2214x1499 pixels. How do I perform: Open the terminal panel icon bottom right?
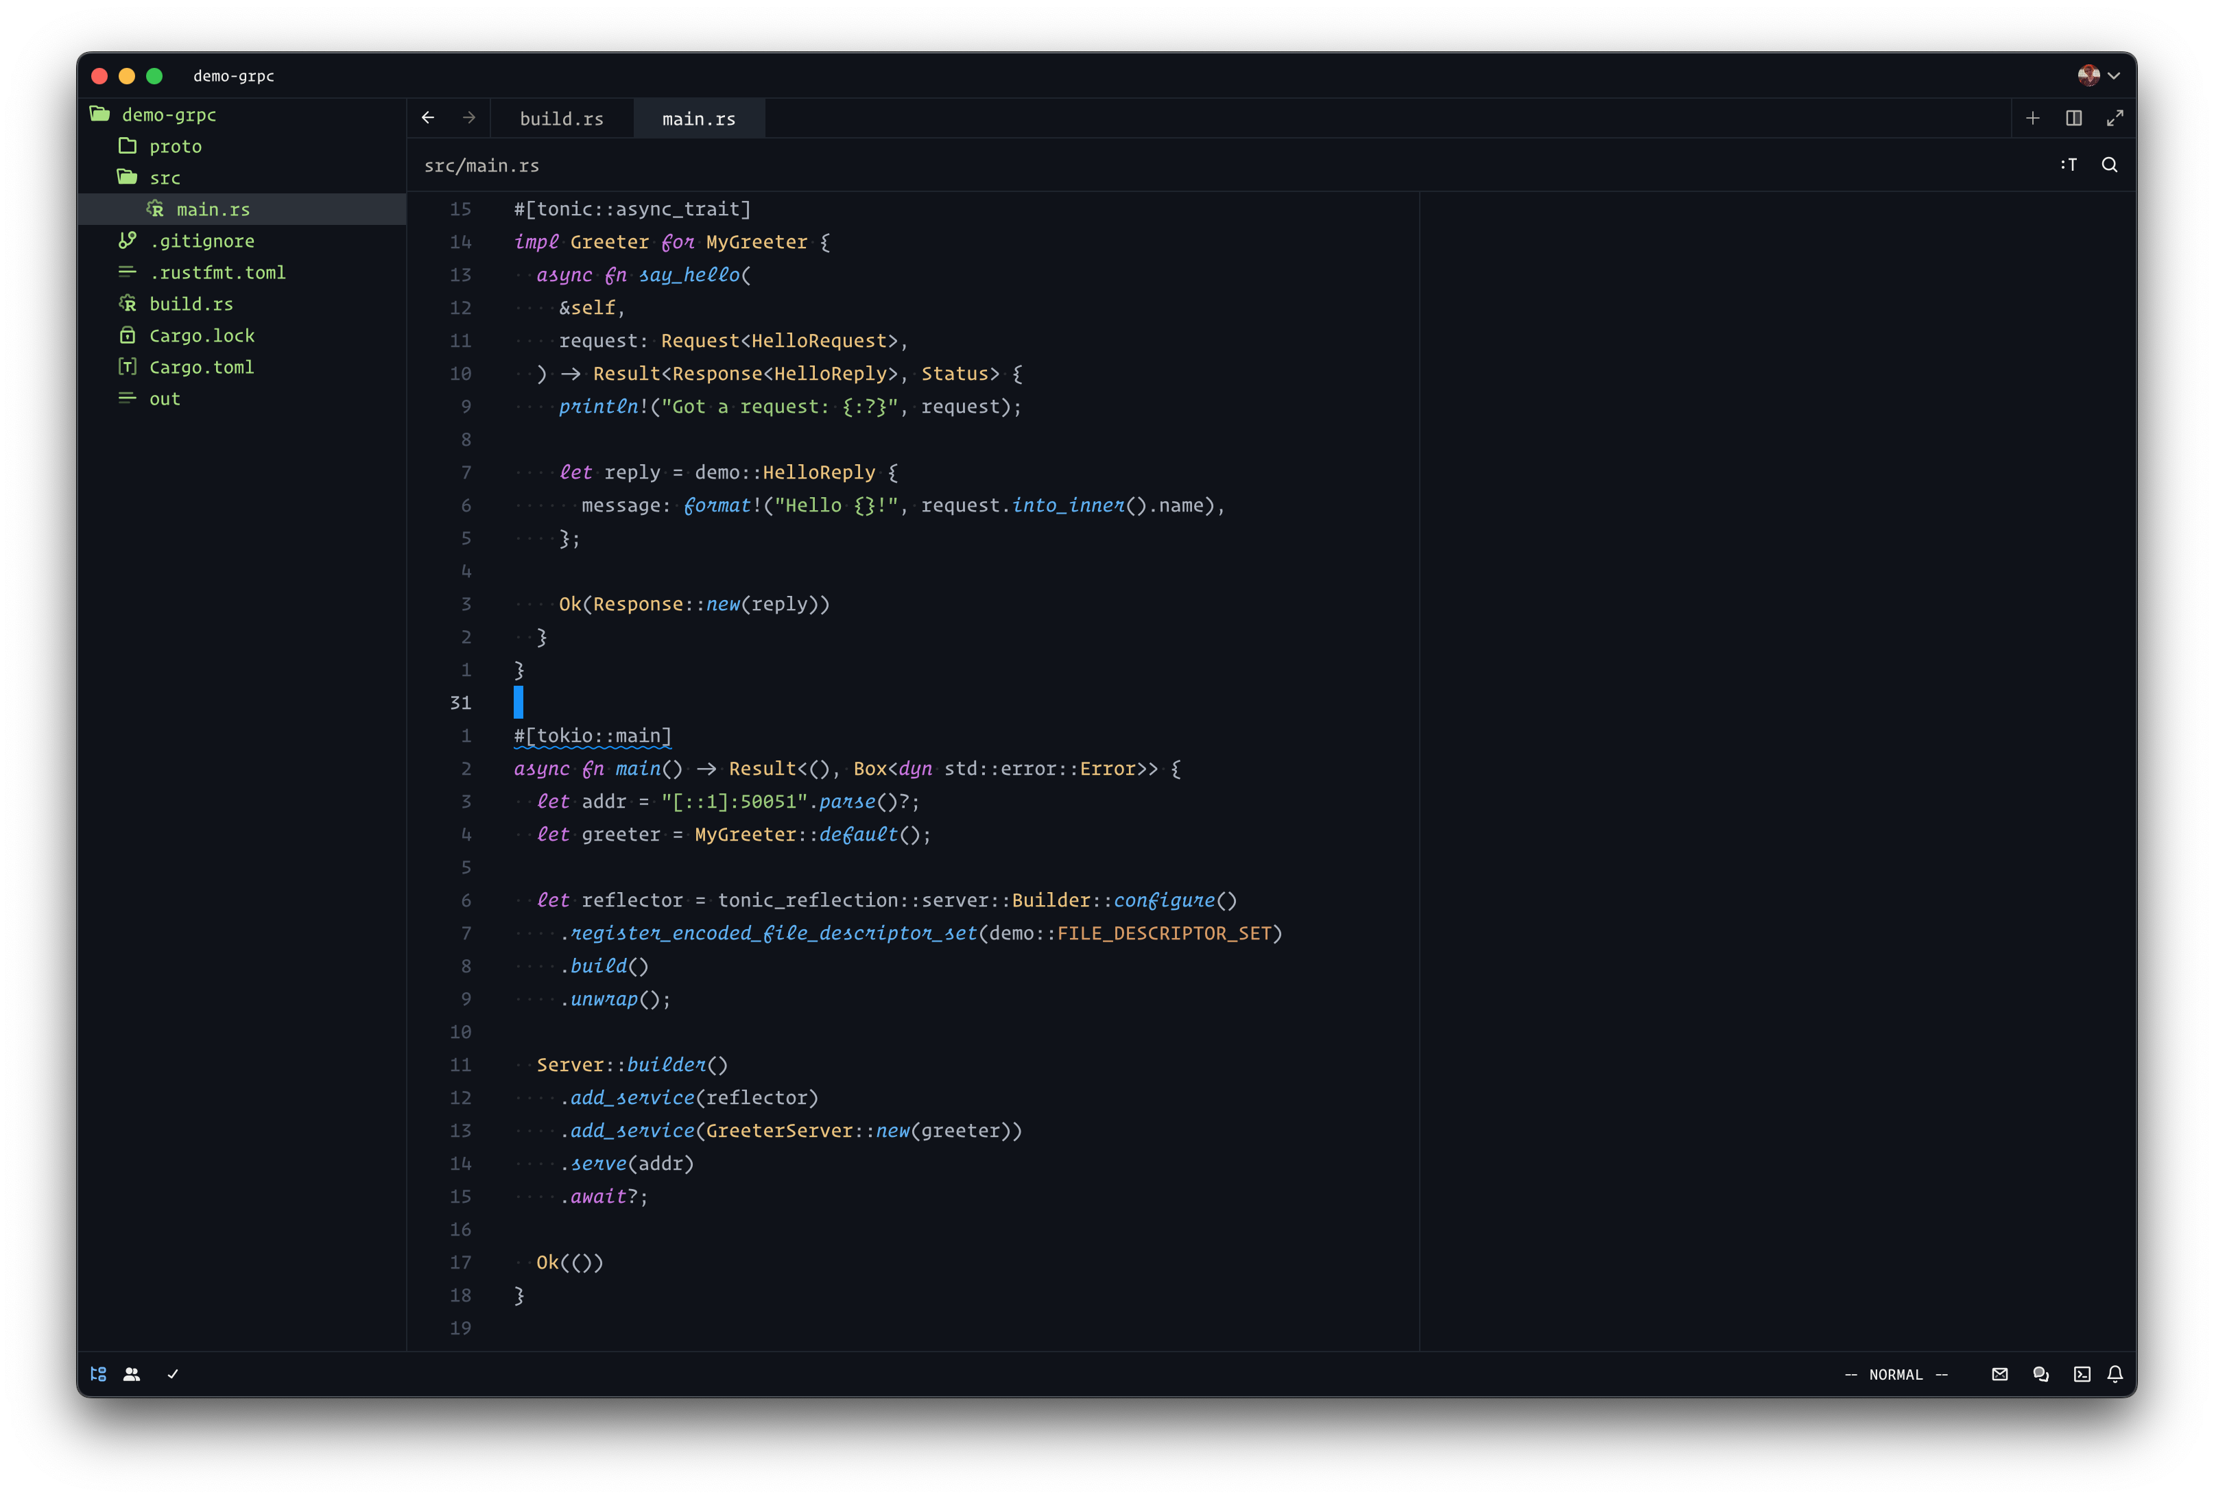point(2082,1374)
